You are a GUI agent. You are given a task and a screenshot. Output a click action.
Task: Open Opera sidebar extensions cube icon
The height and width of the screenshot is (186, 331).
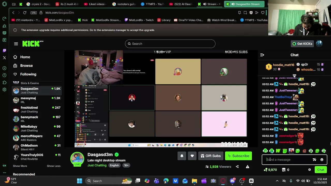click(4, 82)
